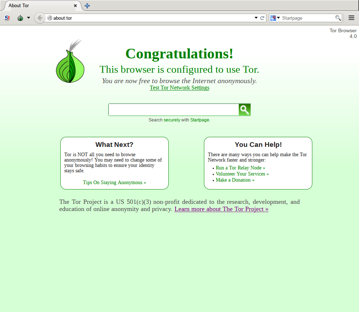Open the search engine selector dropdown

[279, 18]
